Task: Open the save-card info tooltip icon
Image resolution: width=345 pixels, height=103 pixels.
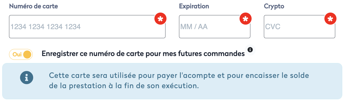Action: pos(250,49)
